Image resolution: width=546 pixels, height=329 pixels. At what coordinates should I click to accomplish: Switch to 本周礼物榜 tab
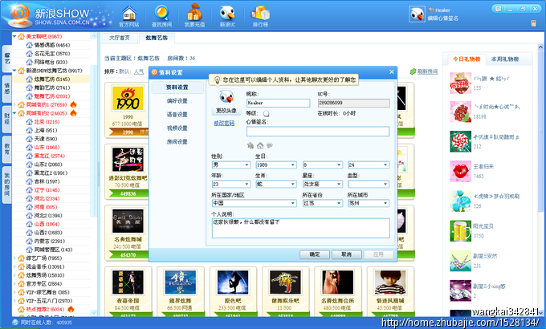pos(503,59)
